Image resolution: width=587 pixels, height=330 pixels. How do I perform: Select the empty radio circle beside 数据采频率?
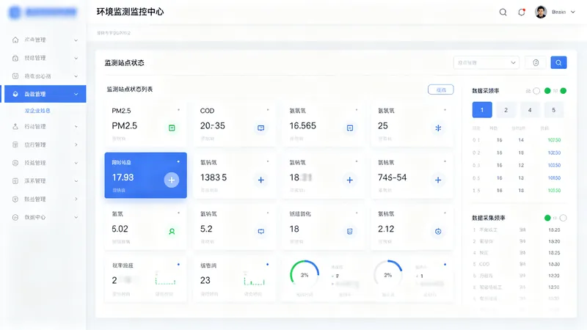(x=536, y=91)
